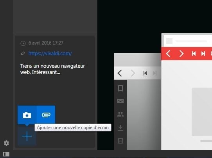Click the rewind button on the gray toolbar
Image resolution: width=212 pixels, height=158 pixels.
click(145, 73)
